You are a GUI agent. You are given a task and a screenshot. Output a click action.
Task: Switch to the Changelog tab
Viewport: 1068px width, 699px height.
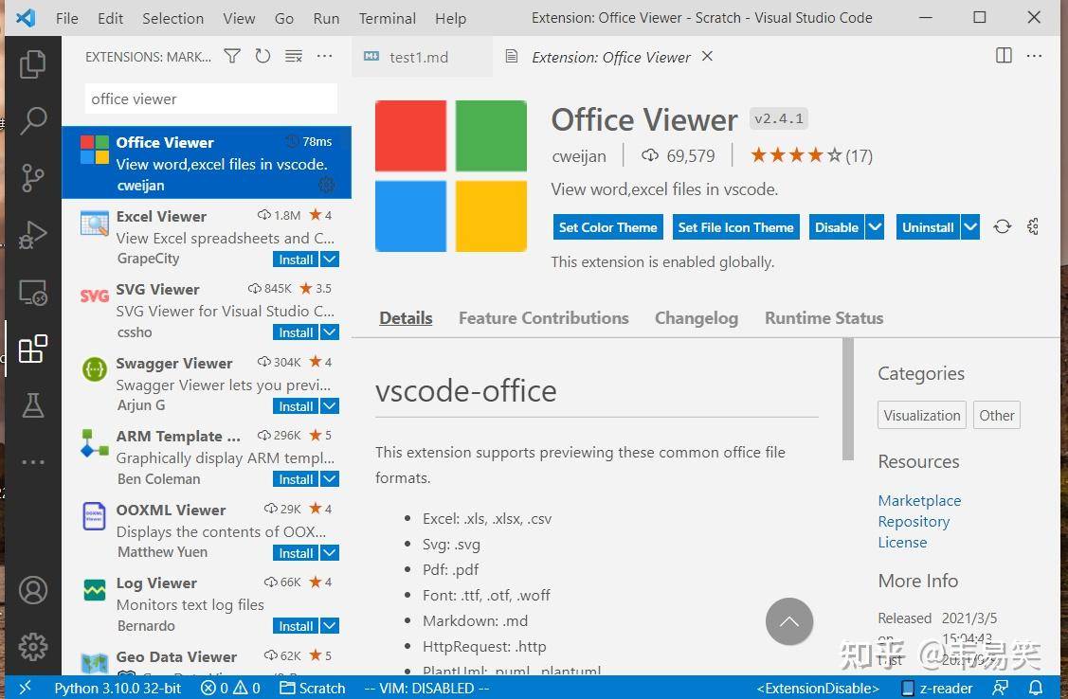click(x=697, y=318)
